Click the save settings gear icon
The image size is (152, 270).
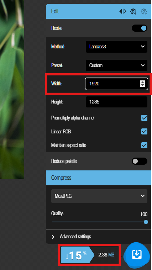coord(133,11)
